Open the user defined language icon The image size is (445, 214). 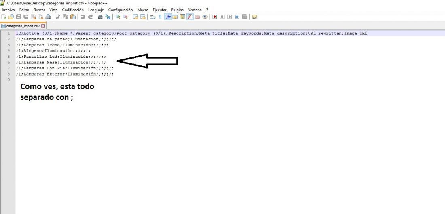click(175, 17)
